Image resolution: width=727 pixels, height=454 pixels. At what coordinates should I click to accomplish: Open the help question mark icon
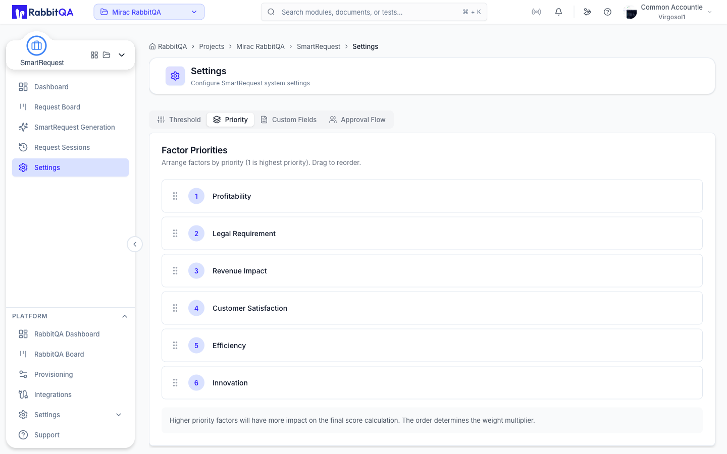608,12
